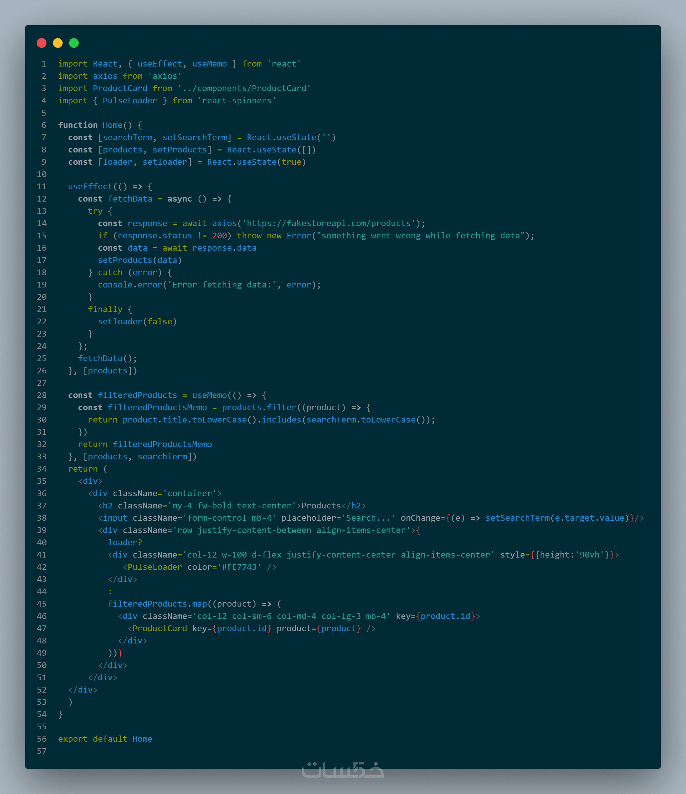
Task: Click the '<h2' tag containing Products
Action: (106, 506)
